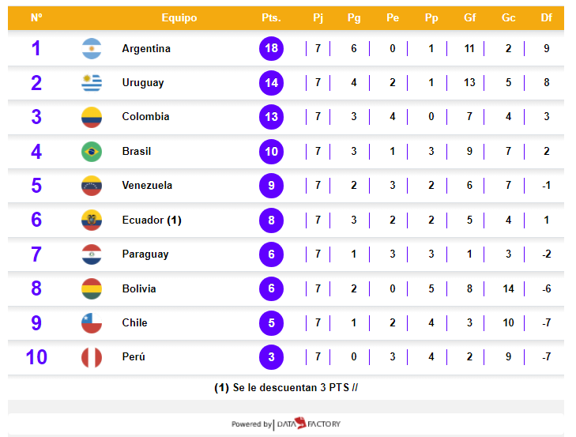Click the Paraguay flag icon
Image resolution: width=576 pixels, height=437 pixels.
point(92,254)
